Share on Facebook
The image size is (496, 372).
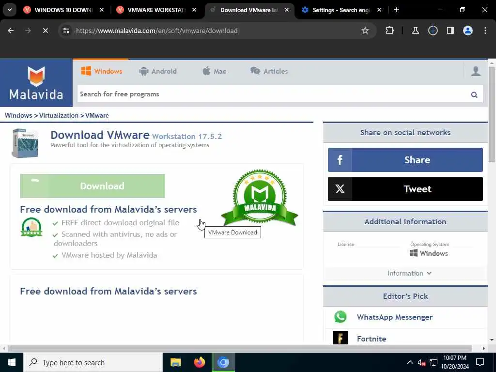click(405, 160)
